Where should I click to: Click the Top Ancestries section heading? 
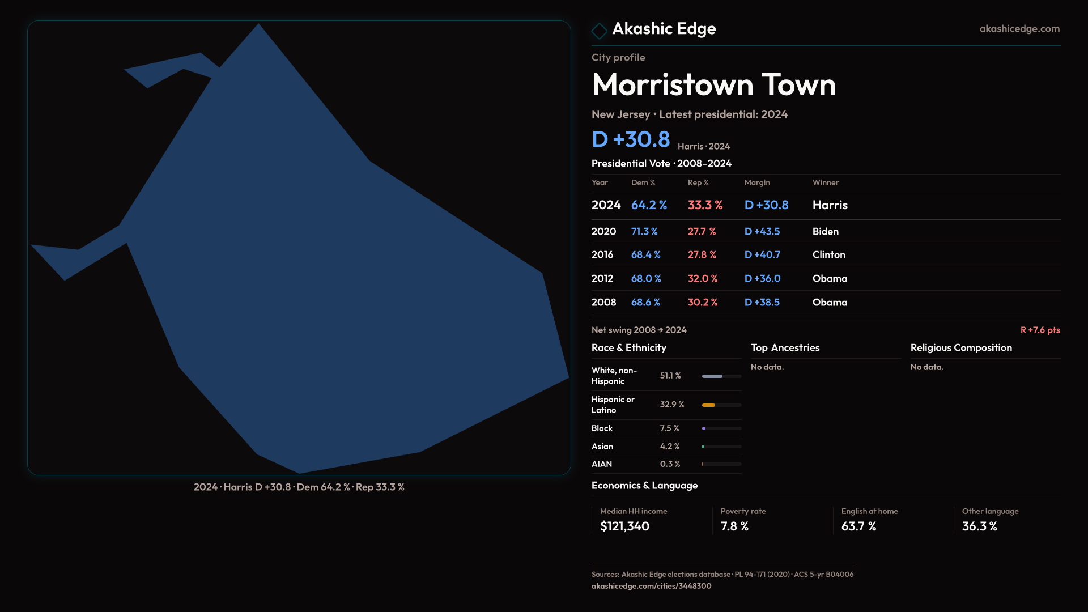click(x=785, y=348)
